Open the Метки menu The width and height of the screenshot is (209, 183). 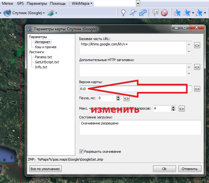point(8,3)
